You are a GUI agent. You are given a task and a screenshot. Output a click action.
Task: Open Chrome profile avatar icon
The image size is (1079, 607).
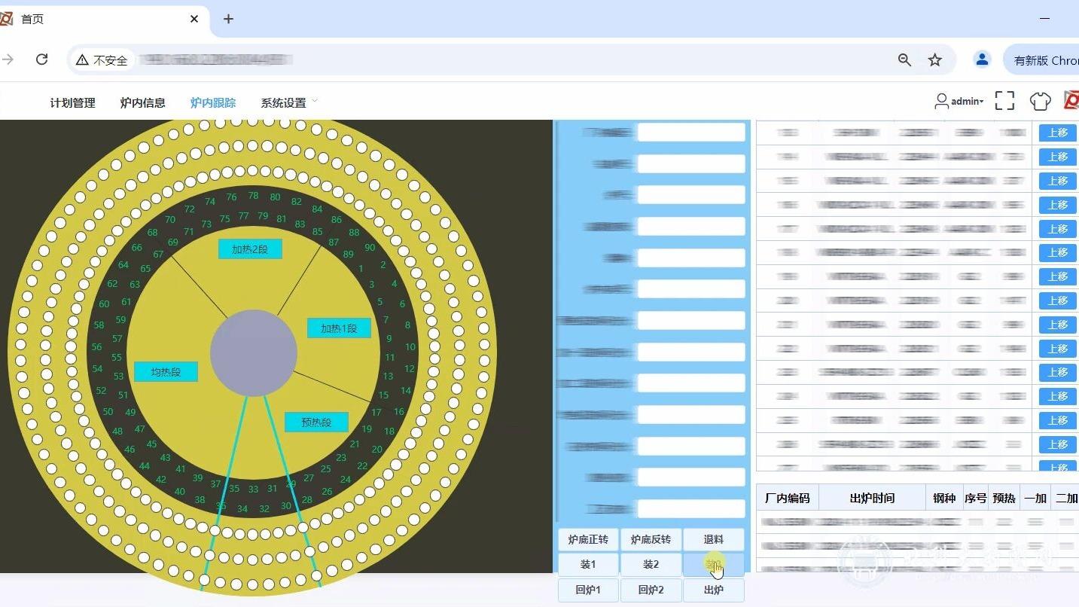pyautogui.click(x=981, y=59)
